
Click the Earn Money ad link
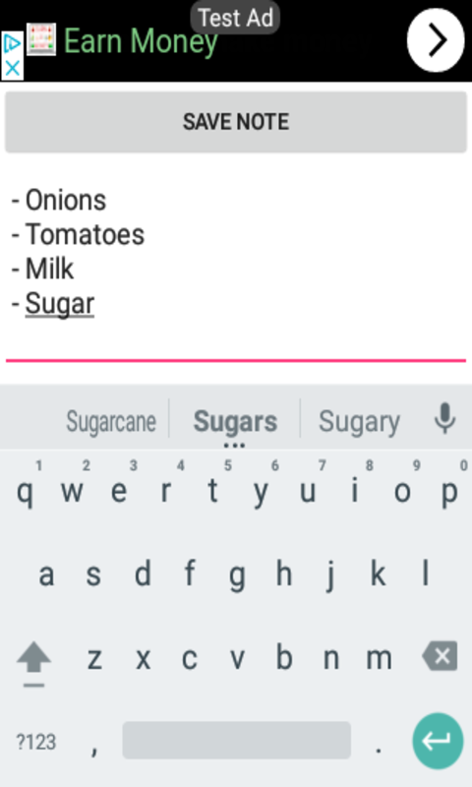(141, 41)
